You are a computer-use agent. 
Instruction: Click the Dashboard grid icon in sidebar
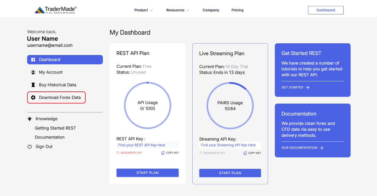33,60
